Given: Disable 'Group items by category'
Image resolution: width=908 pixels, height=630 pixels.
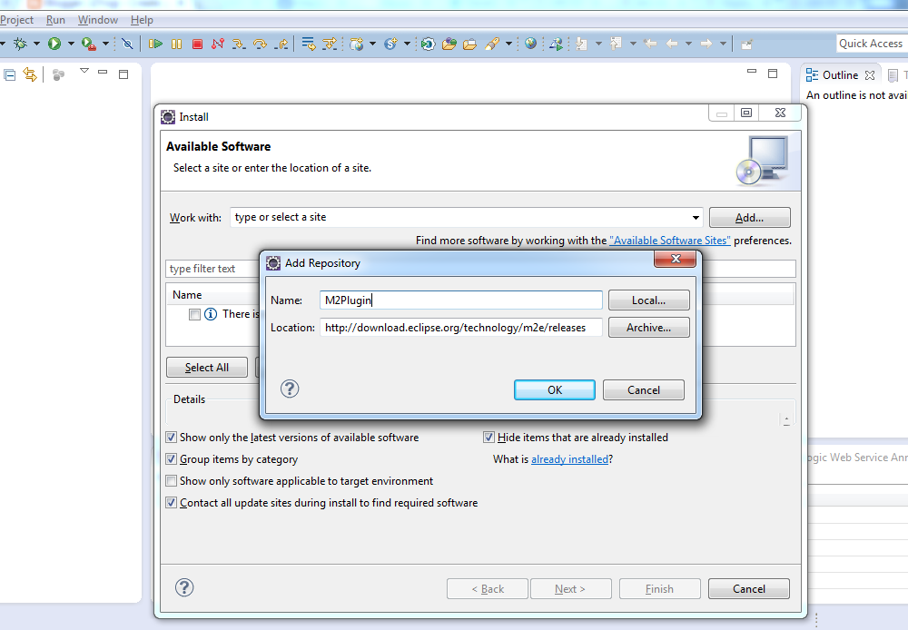Looking at the screenshot, I should point(171,458).
